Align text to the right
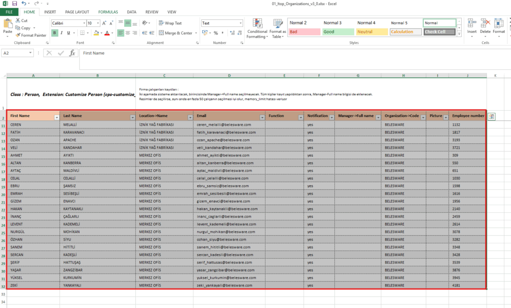 coord(135,33)
